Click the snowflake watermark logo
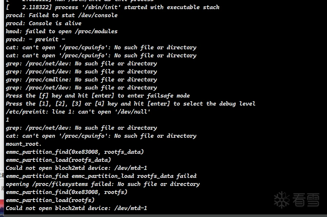327x217 pixels. pos(281,200)
